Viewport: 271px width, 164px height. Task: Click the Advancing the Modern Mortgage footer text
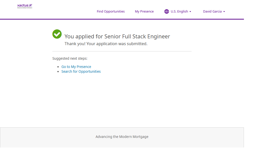point(122,137)
